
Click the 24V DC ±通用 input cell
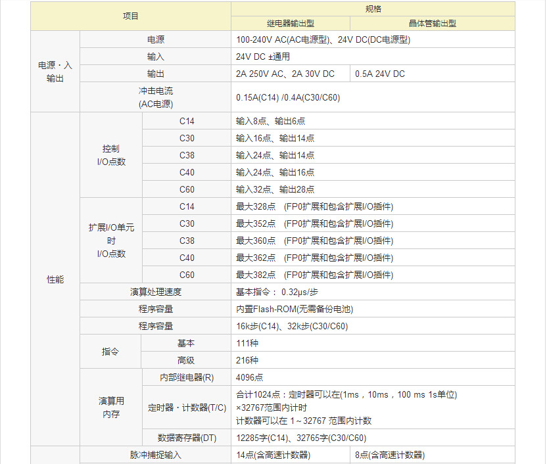click(270, 56)
